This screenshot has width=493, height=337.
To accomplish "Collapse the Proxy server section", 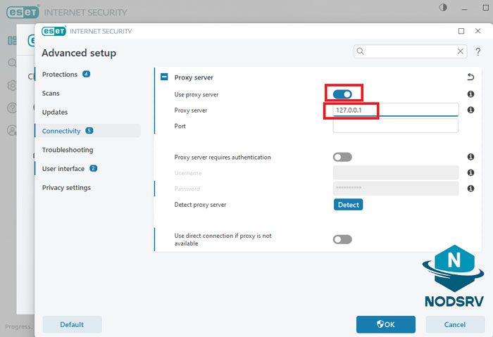I will click(164, 77).
